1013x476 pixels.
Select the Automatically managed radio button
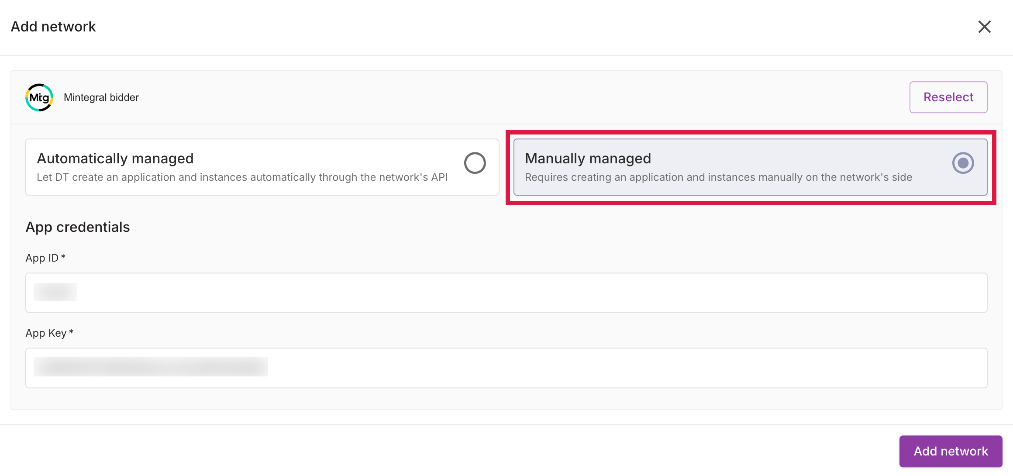coord(475,163)
